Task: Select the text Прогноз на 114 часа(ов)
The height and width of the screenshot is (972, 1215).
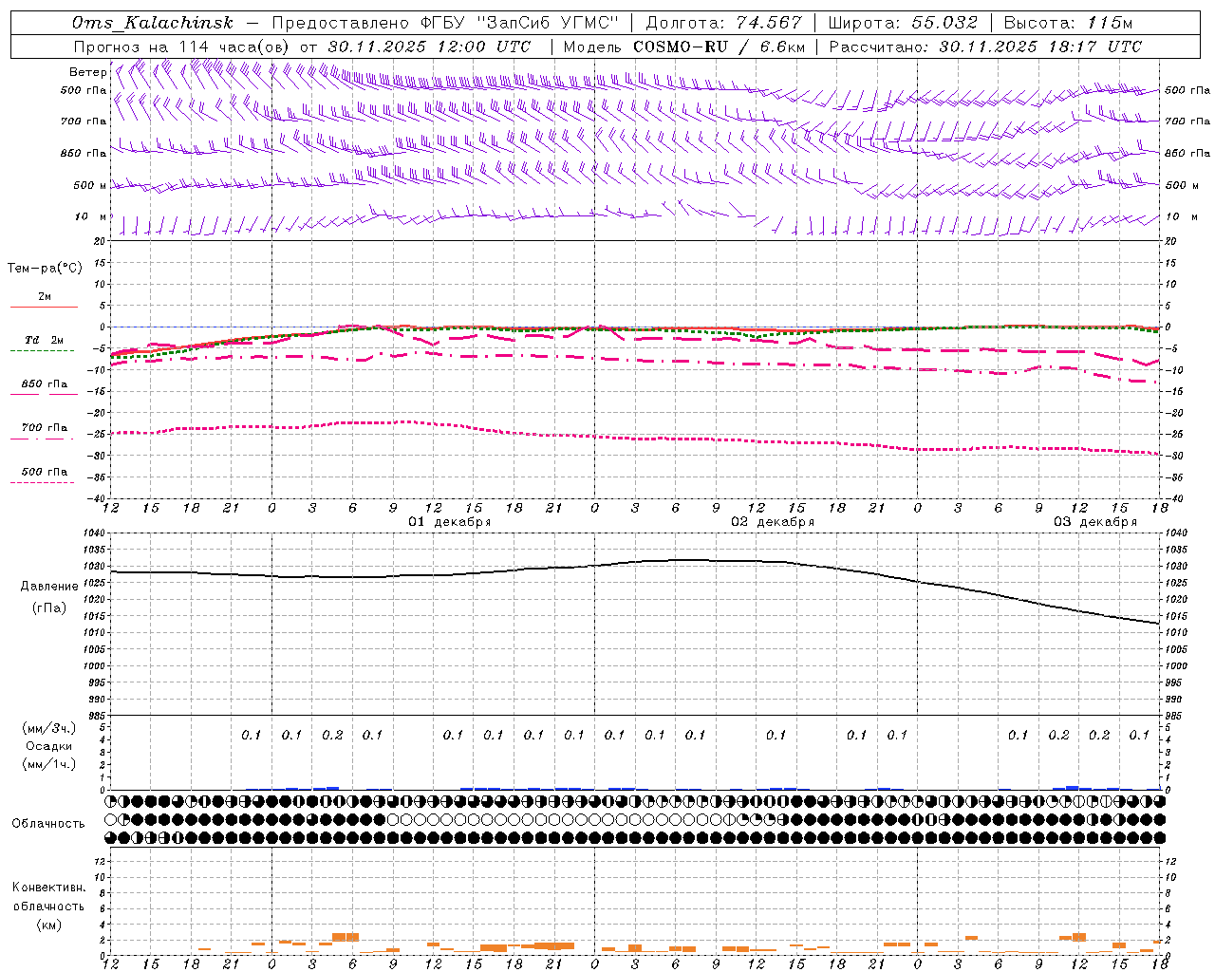Action: [183, 47]
